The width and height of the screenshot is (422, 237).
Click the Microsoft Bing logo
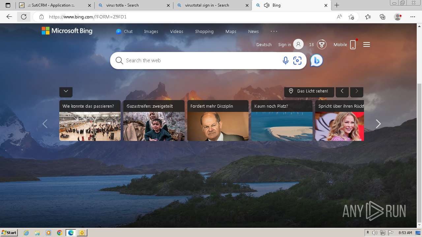pyautogui.click(x=67, y=31)
